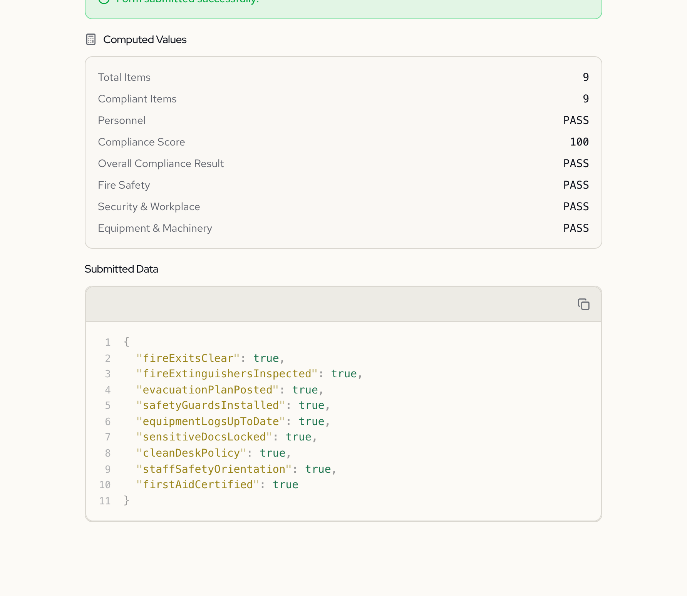Screen dimensions: 687x596
Task: Select the Personnel row label
Action: 122,121
